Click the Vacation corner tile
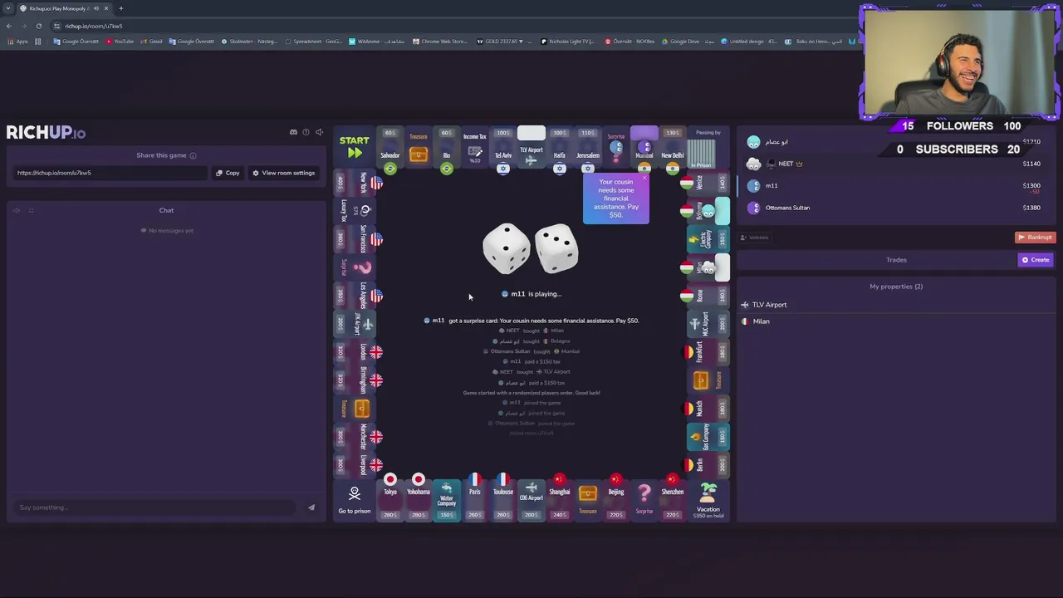 click(708, 500)
